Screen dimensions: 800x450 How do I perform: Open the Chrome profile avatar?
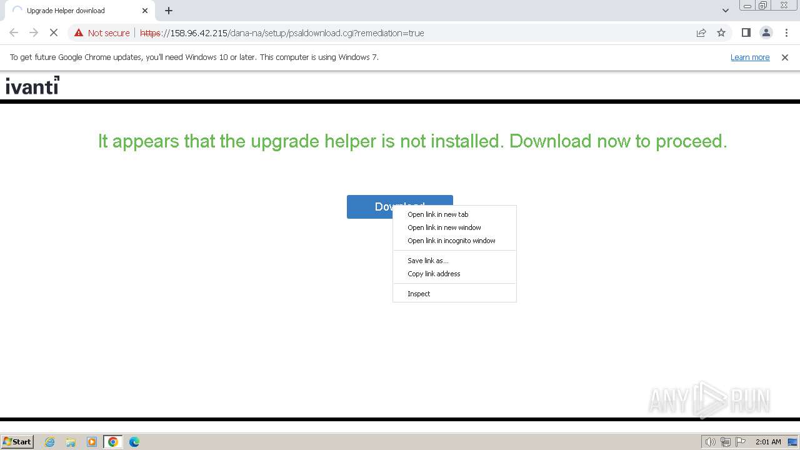[x=766, y=32]
